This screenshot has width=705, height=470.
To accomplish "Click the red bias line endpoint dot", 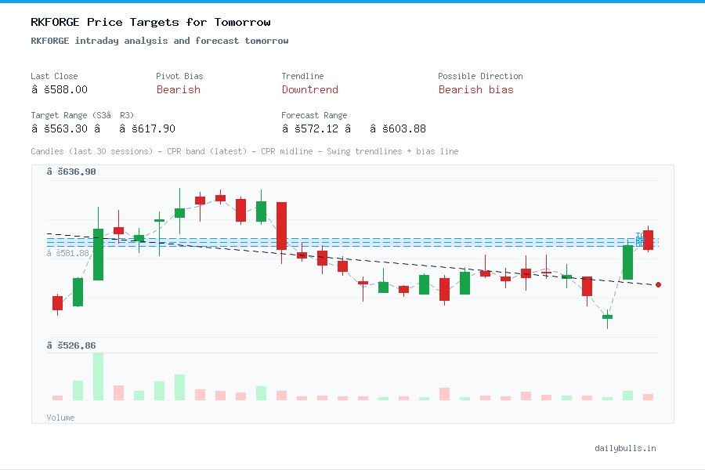I will (x=658, y=284).
